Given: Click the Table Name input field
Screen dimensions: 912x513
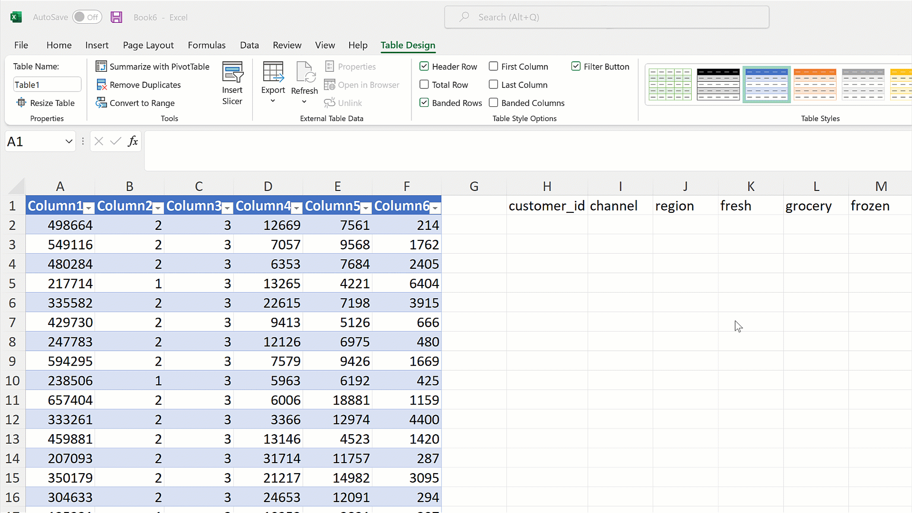Looking at the screenshot, I should (x=47, y=85).
